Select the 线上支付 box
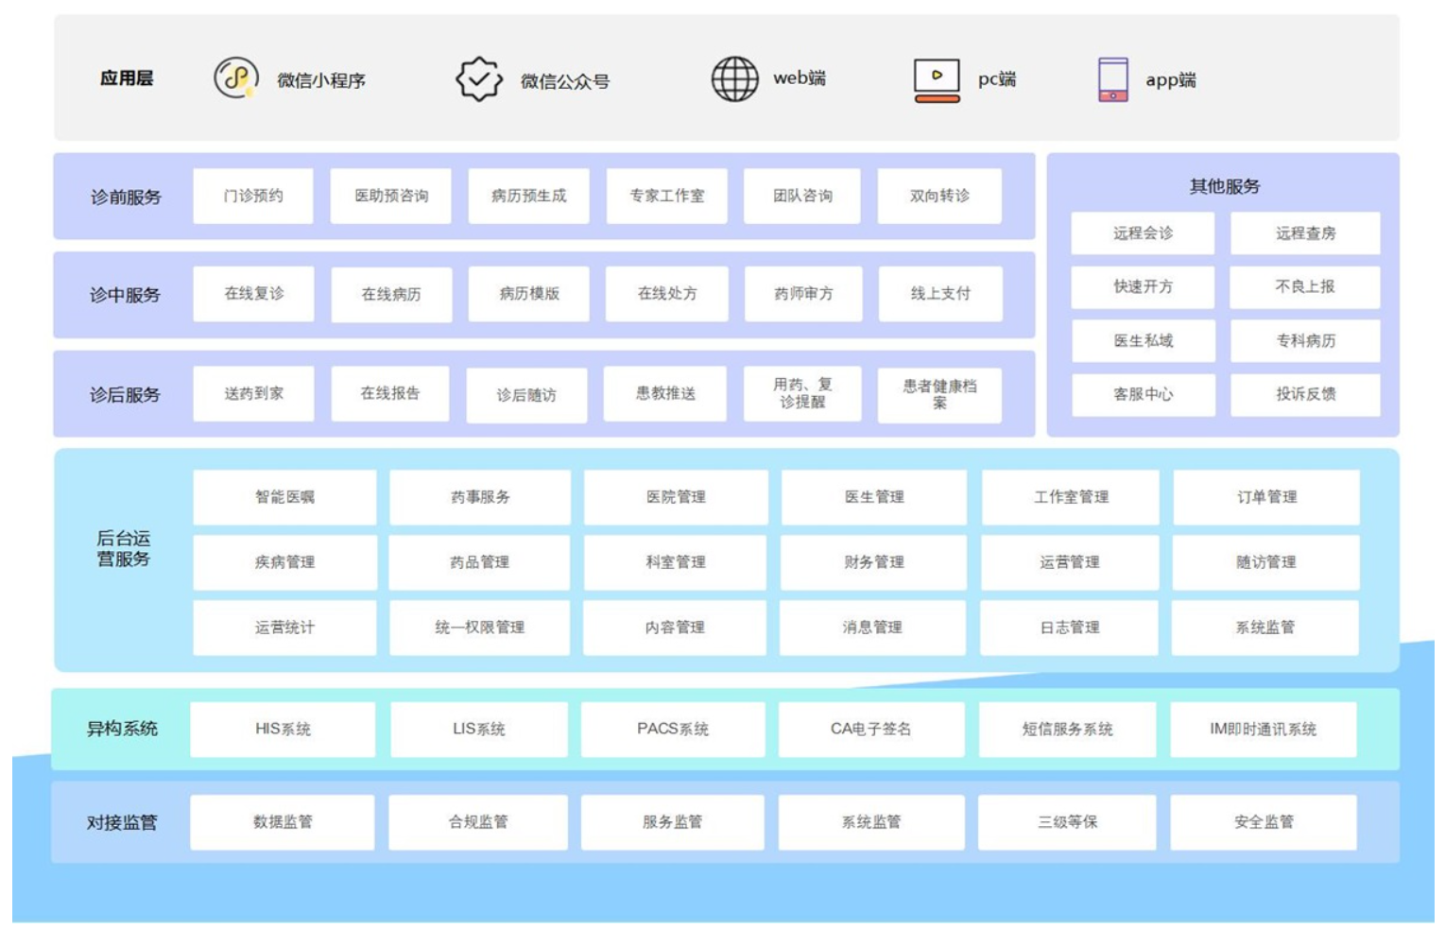Image resolution: width=1445 pixels, height=929 pixels. (x=939, y=294)
